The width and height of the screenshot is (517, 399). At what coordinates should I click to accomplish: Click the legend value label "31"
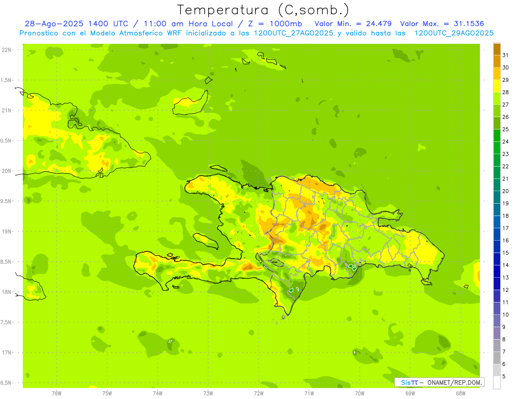pos(506,55)
